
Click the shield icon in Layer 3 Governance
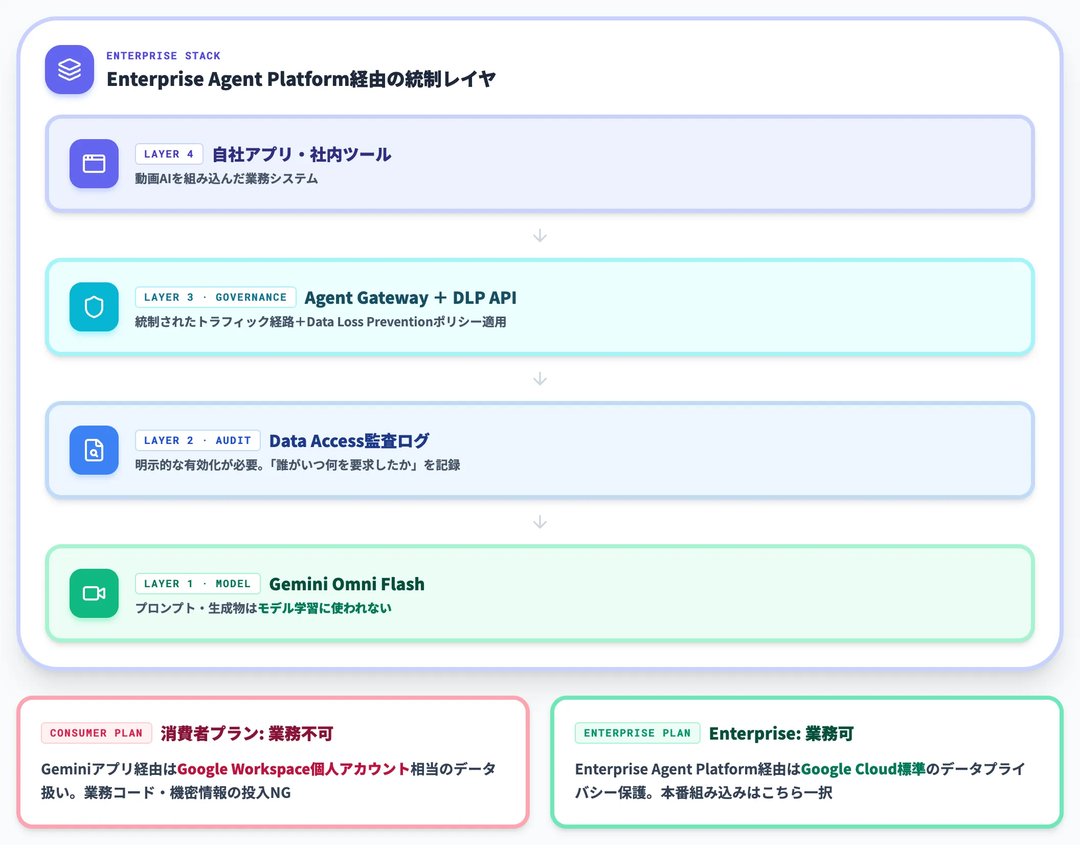pos(94,307)
